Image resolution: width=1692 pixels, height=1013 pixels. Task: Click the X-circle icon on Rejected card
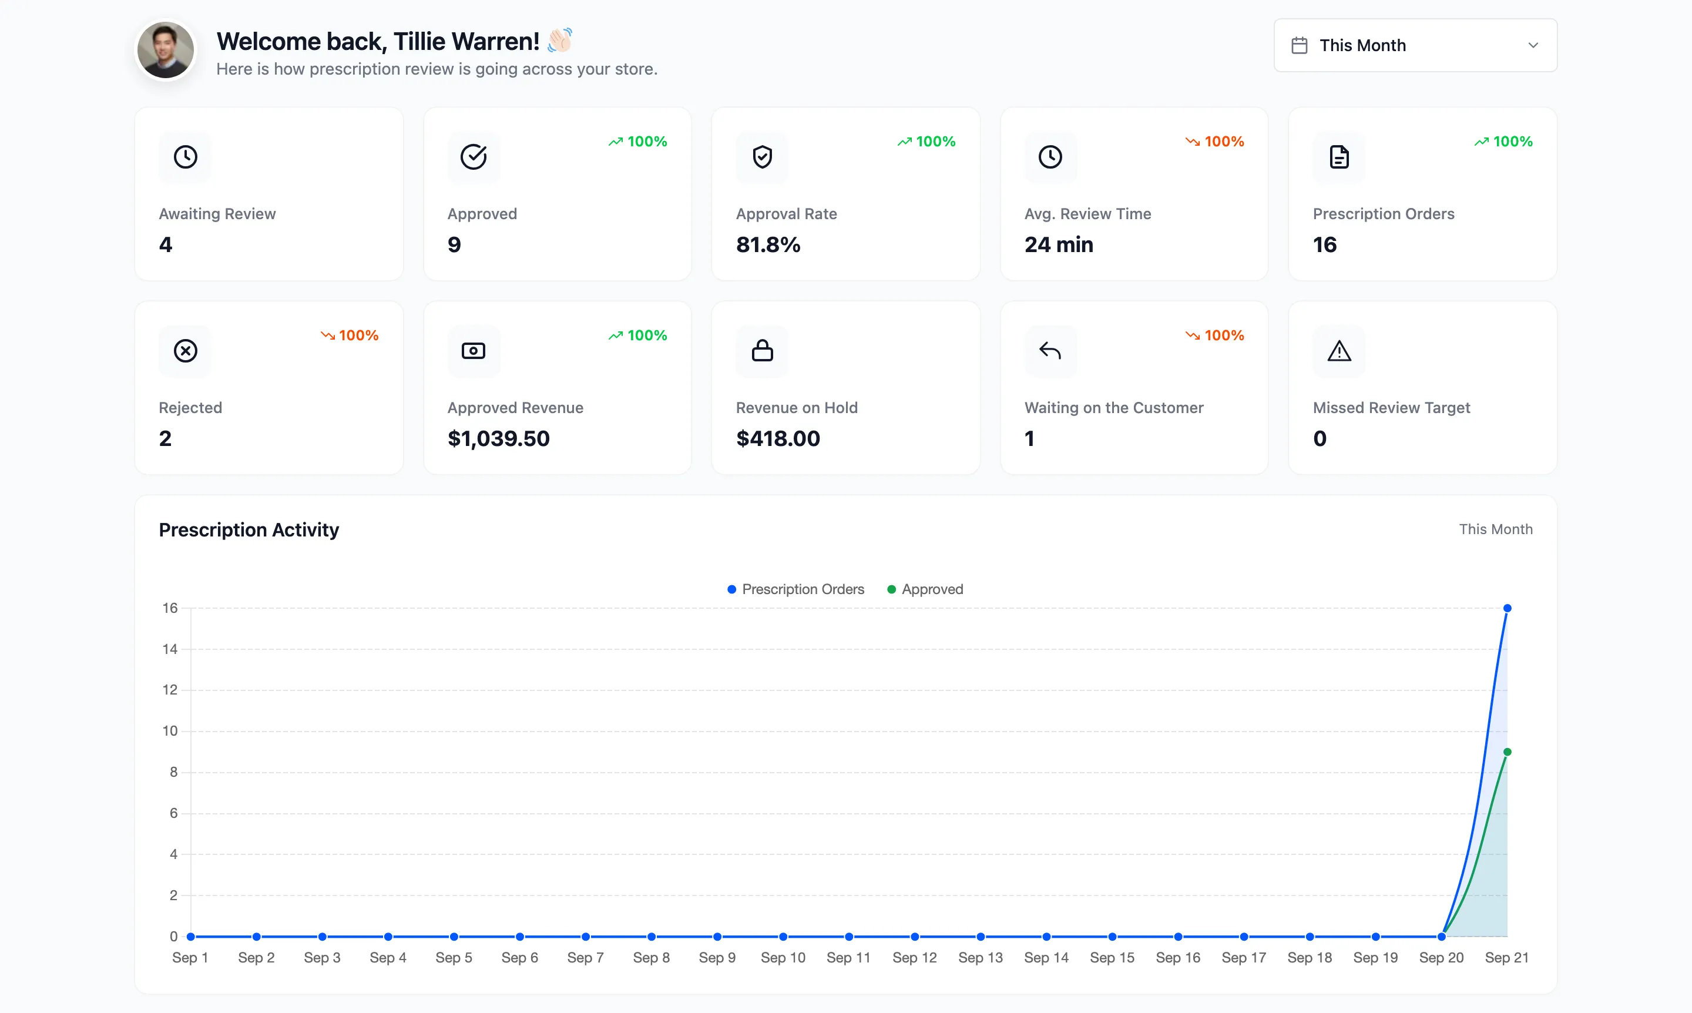tap(186, 351)
